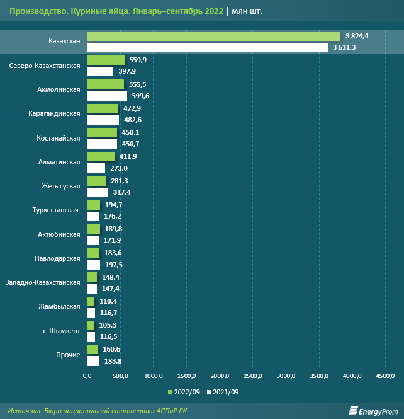Select the Казахстан white bar 3 631,3
404x419 pixels.
pyautogui.click(x=207, y=47)
